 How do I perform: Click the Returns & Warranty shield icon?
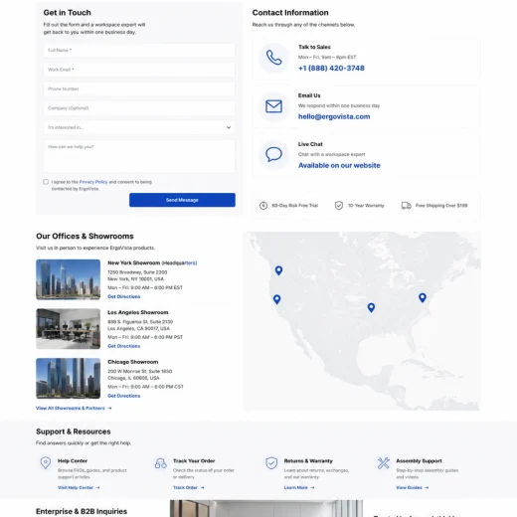click(271, 462)
